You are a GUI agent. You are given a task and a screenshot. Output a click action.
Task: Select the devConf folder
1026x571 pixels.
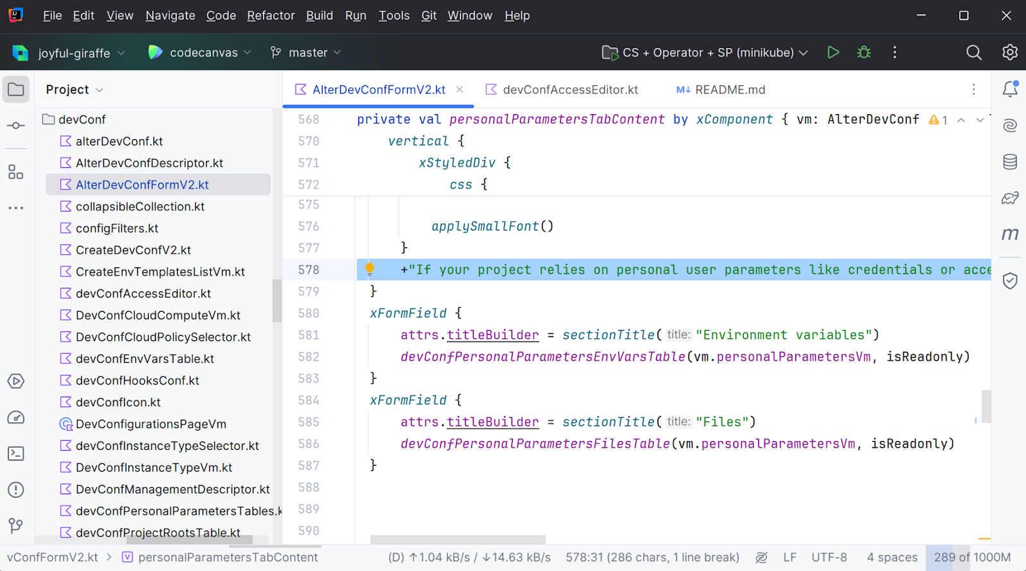coord(74,119)
